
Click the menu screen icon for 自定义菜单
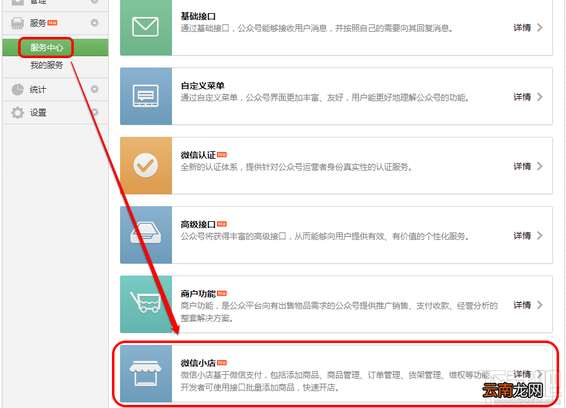tap(146, 96)
